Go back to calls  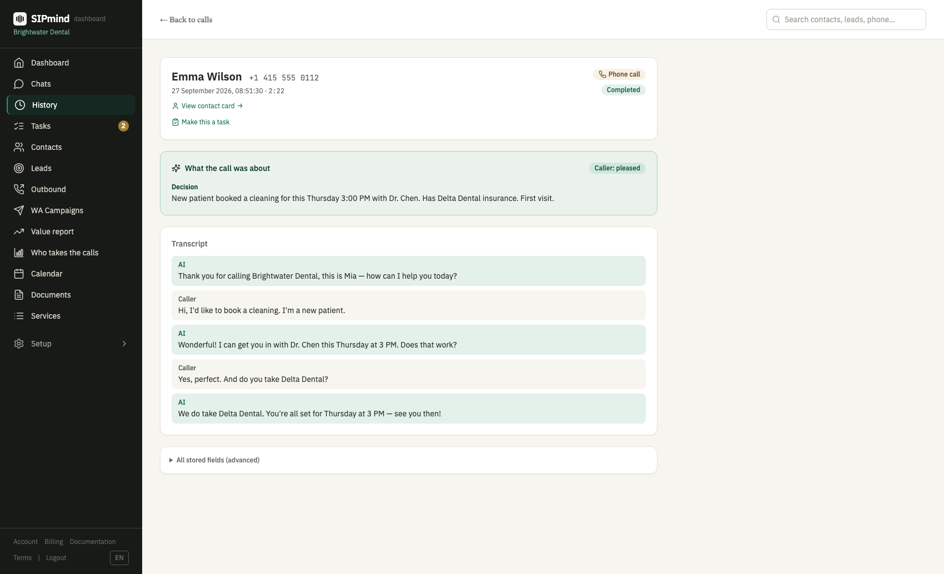pyautogui.click(x=186, y=19)
